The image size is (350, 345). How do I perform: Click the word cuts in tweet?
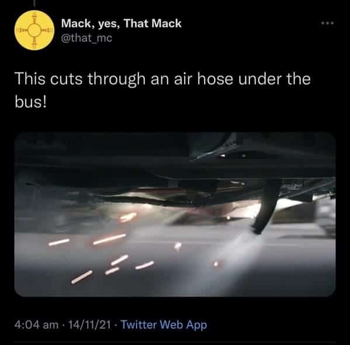(66, 80)
